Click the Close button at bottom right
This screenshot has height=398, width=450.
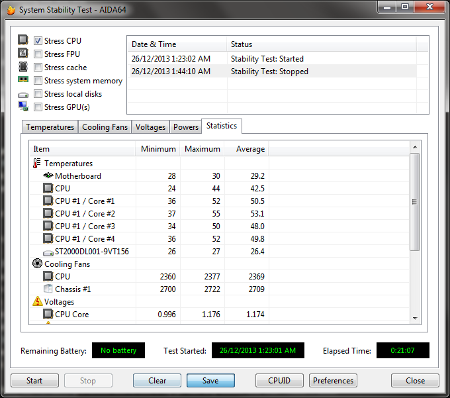pos(415,381)
